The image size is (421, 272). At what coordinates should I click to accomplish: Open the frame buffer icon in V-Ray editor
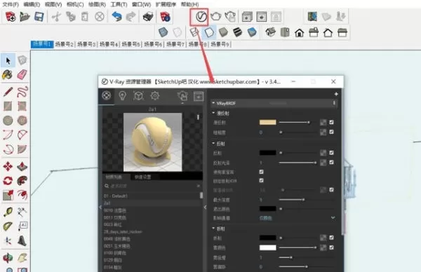[x=199, y=96]
